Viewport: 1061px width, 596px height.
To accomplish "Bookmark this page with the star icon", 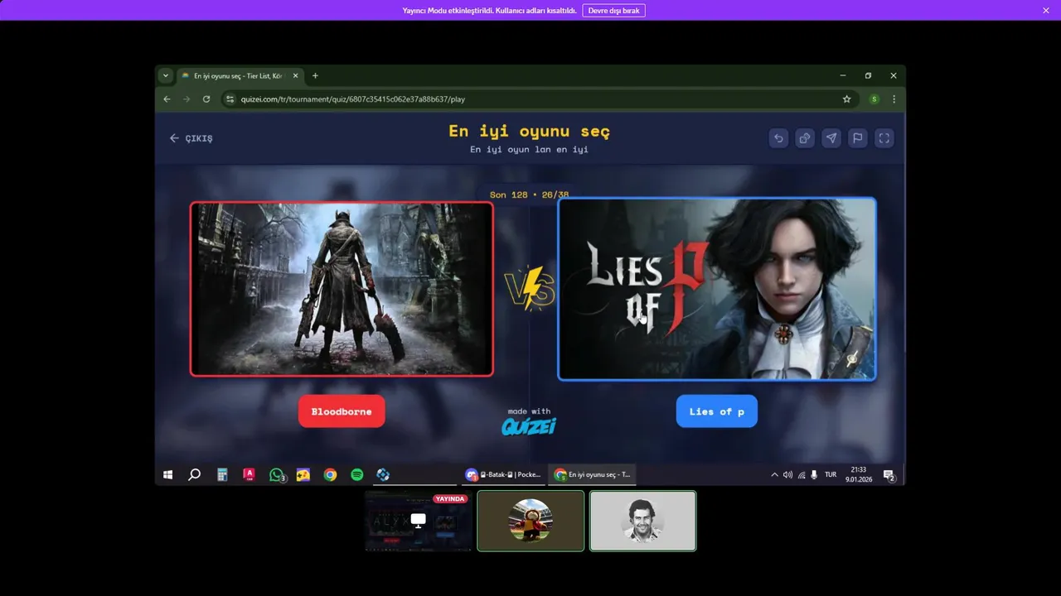I will click(846, 99).
